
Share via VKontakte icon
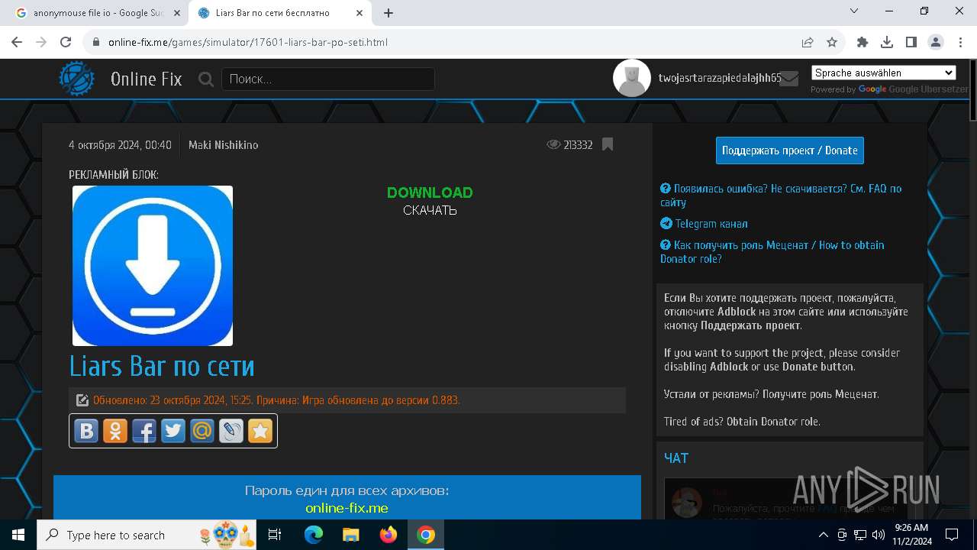[x=86, y=431]
